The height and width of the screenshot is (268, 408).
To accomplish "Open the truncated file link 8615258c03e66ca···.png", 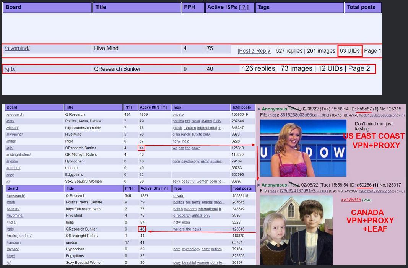I will (304, 115).
